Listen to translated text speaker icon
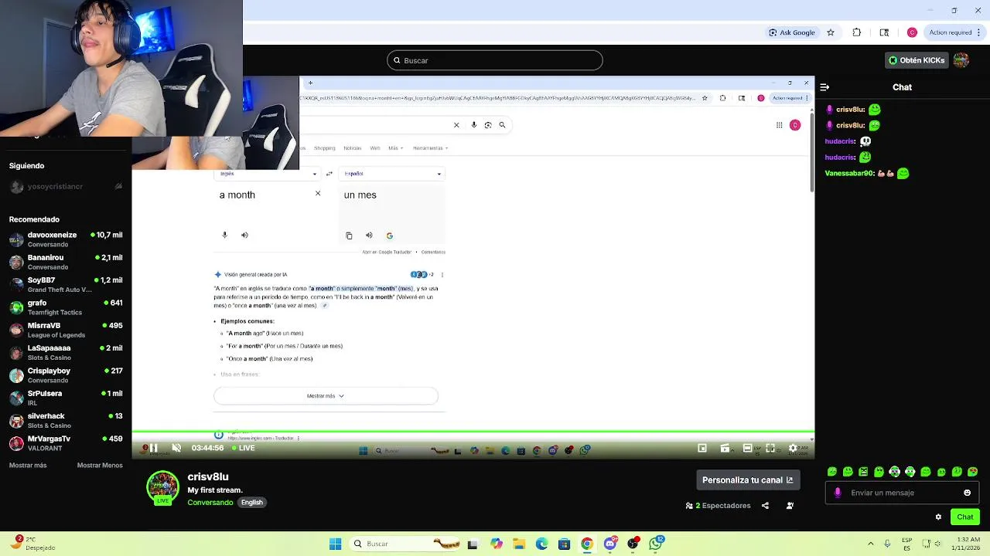The image size is (990, 556). [369, 236]
